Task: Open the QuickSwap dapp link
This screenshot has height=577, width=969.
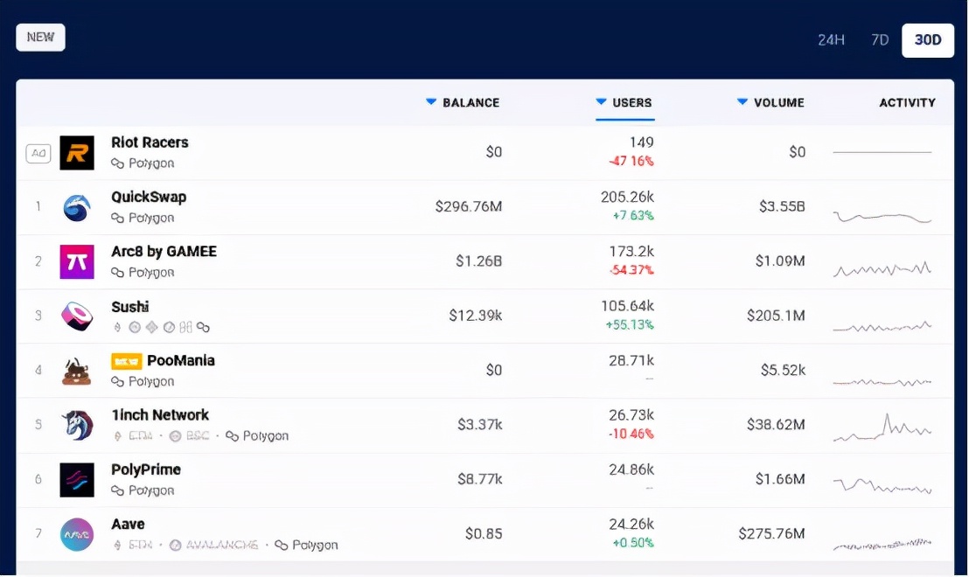Action: [x=149, y=197]
